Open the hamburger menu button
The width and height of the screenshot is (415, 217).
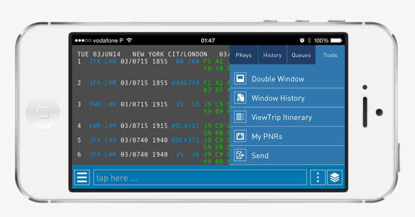coord(82,177)
